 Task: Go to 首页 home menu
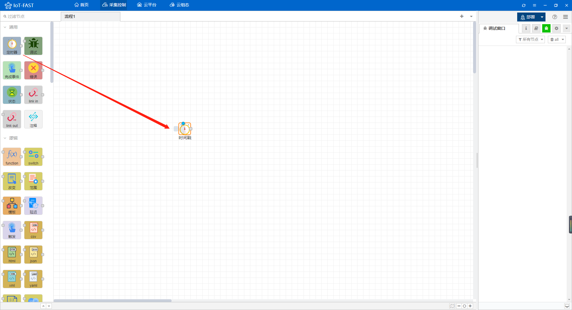(82, 5)
